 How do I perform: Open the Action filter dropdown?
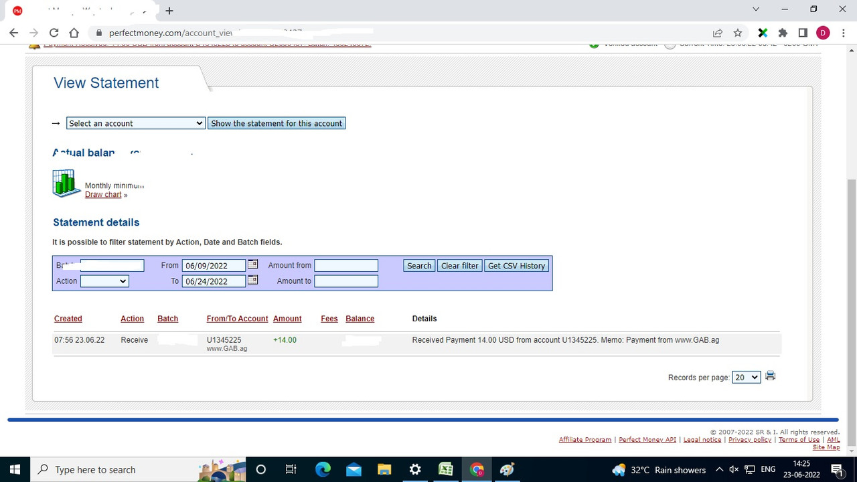click(104, 281)
